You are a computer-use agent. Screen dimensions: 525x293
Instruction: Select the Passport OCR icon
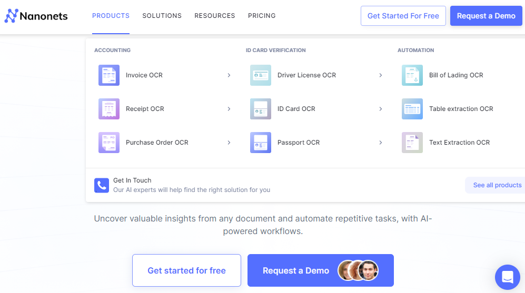click(261, 143)
